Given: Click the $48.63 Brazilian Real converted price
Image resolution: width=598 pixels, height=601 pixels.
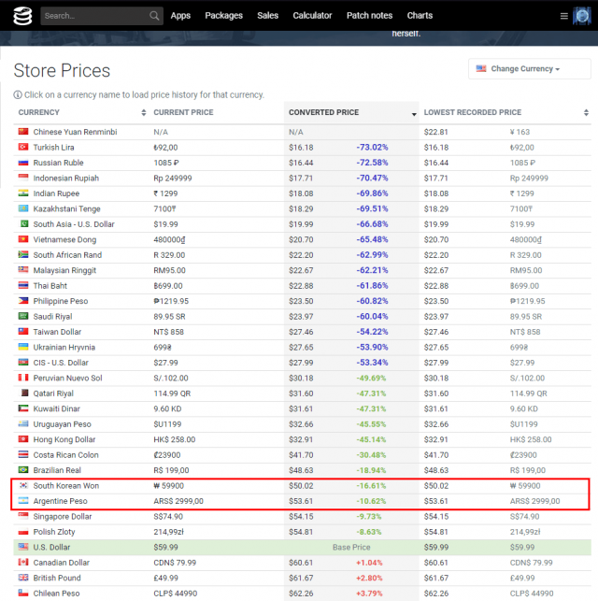Looking at the screenshot, I should [301, 470].
